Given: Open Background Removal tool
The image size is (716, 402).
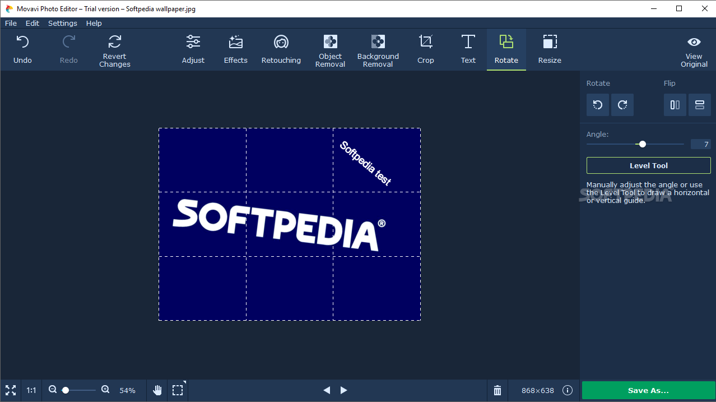Looking at the screenshot, I should tap(378, 50).
